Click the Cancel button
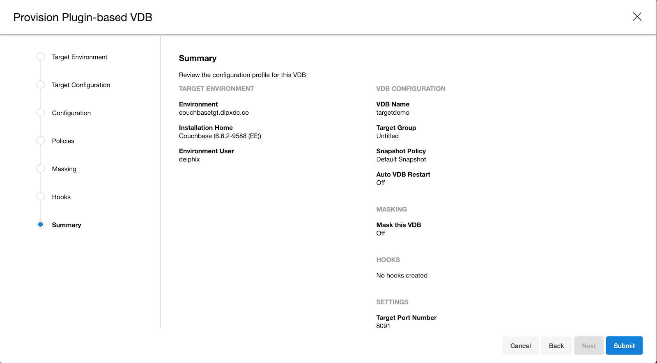657x363 pixels. (520, 345)
